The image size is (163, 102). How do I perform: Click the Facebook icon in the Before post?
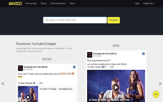coord(74,67)
